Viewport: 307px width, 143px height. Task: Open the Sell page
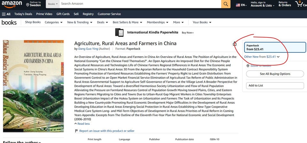[76, 14]
